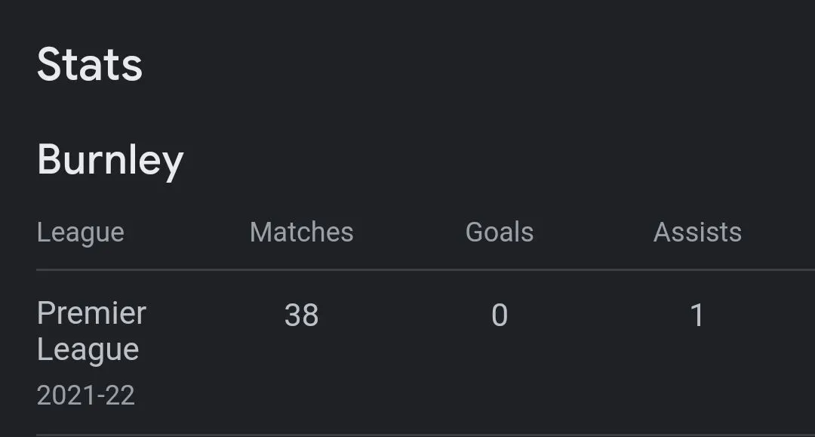The width and height of the screenshot is (815, 437).
Task: Click the League column header
Action: click(x=80, y=232)
